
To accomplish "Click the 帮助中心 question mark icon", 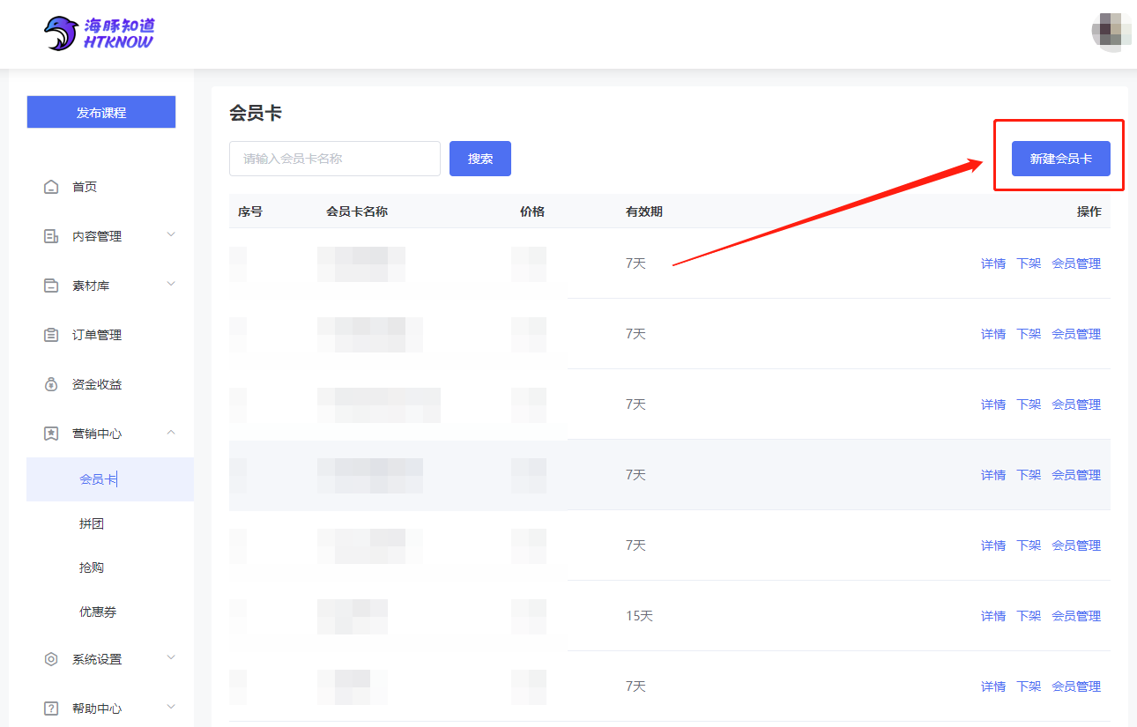I will coord(51,708).
